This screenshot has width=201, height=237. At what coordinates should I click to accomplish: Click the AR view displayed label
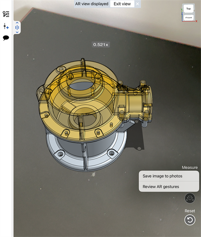click(92, 4)
